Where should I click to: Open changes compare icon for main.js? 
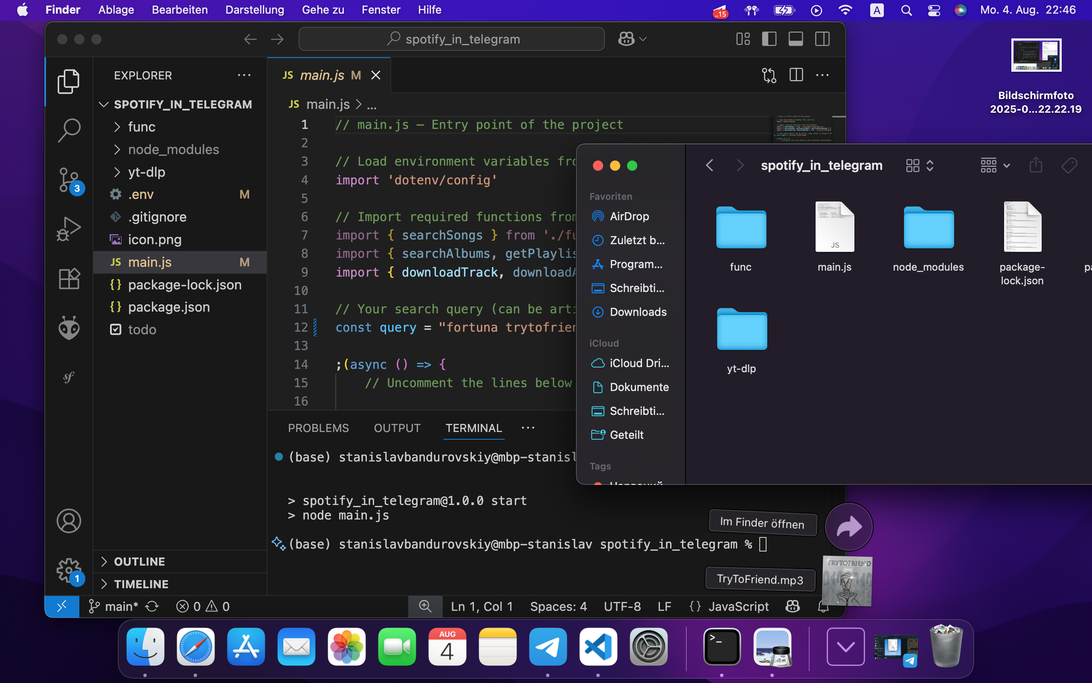pyautogui.click(x=769, y=75)
